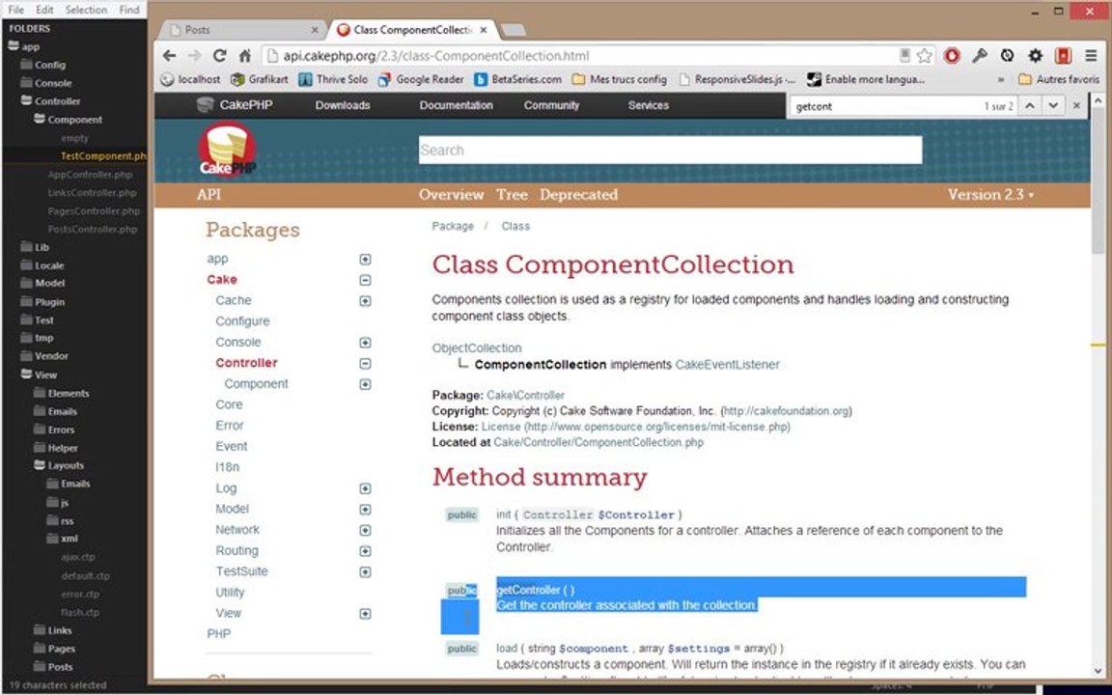Open the Chrome menu hamburger icon
Screen dimensions: 1112x695
(1092, 56)
